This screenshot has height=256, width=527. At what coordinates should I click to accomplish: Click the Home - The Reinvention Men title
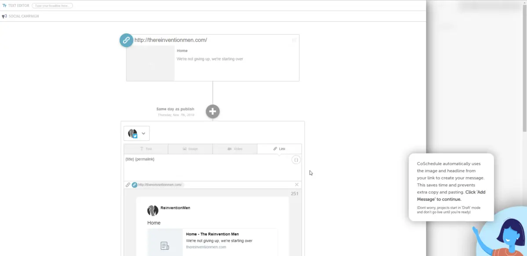click(212, 234)
